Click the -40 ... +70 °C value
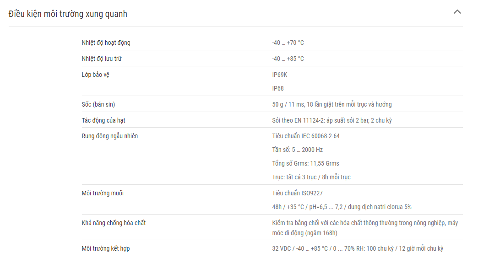Screen dimensions: 478x258 [288, 43]
